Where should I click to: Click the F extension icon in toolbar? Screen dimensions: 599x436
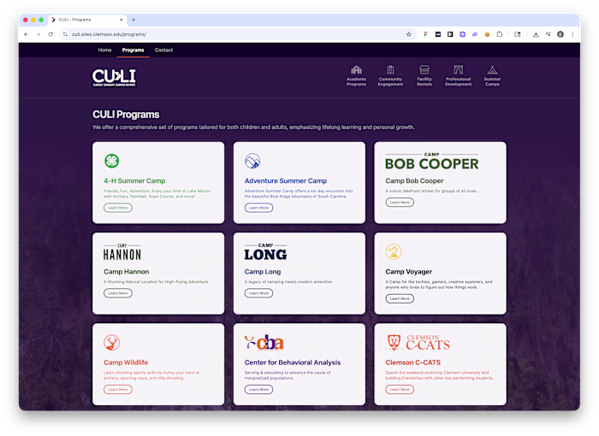click(425, 34)
